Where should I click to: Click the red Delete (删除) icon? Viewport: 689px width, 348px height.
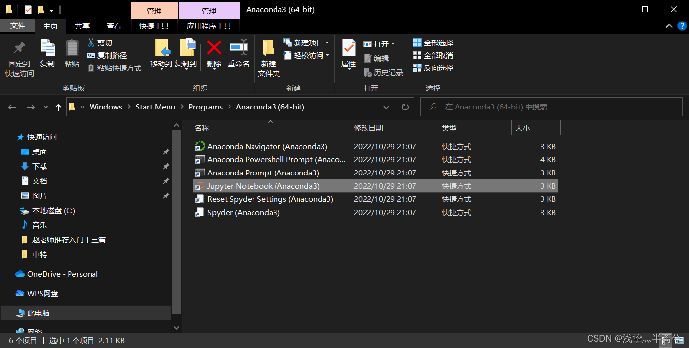click(214, 47)
